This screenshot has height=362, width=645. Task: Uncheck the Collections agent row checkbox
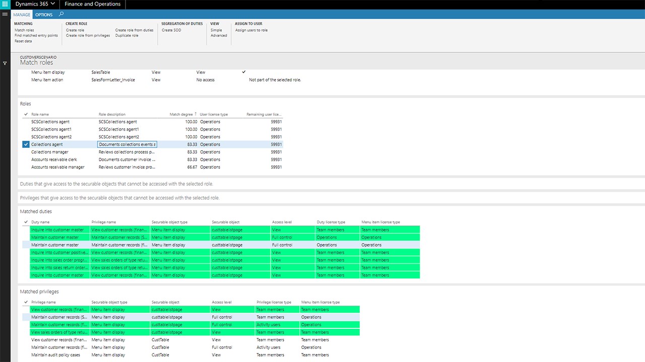(26, 144)
